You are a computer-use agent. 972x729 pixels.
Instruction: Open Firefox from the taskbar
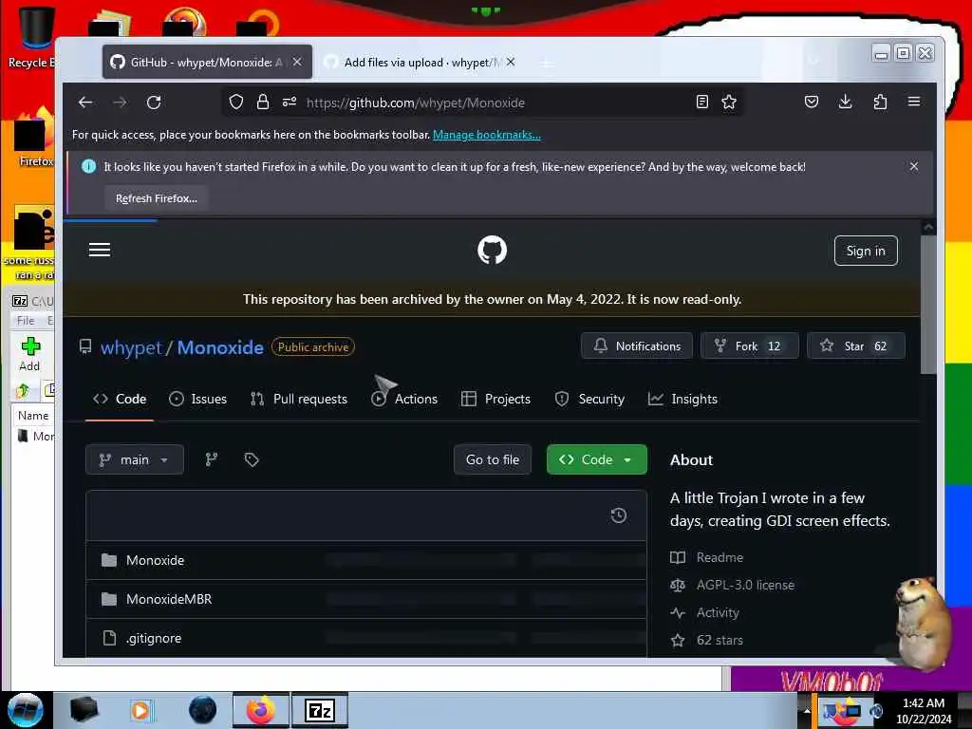[x=261, y=710]
